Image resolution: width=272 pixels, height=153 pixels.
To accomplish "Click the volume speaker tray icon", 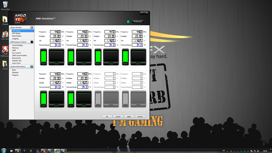I will click(x=258, y=151).
